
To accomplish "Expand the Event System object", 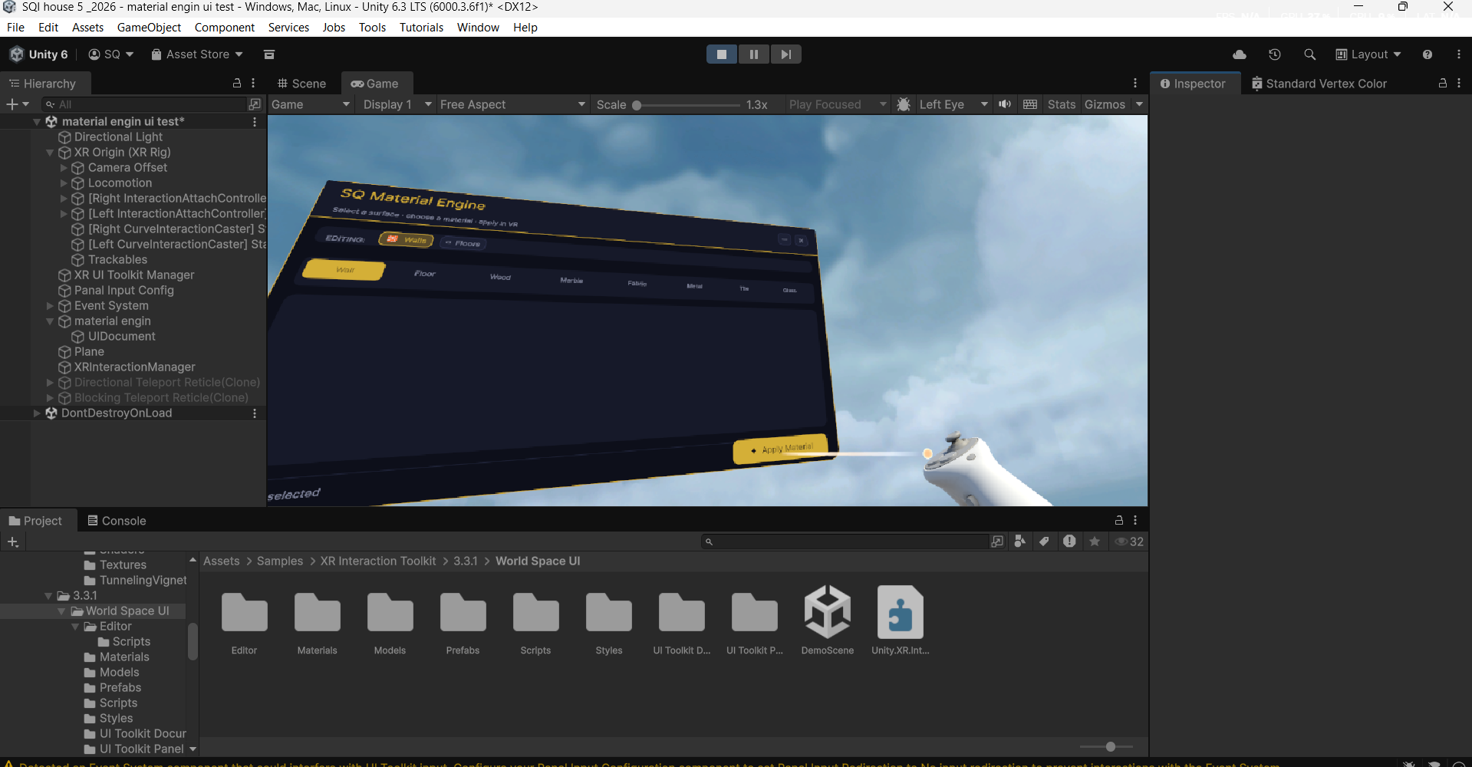I will point(50,305).
